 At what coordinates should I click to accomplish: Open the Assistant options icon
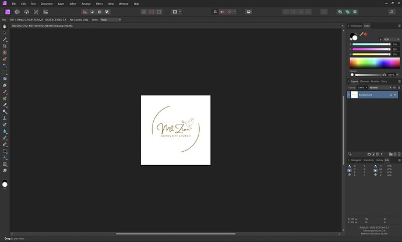pos(248,12)
